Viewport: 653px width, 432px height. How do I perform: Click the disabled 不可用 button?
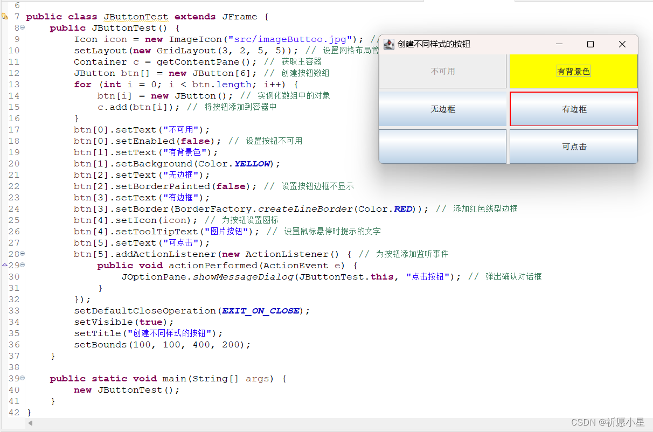point(442,71)
